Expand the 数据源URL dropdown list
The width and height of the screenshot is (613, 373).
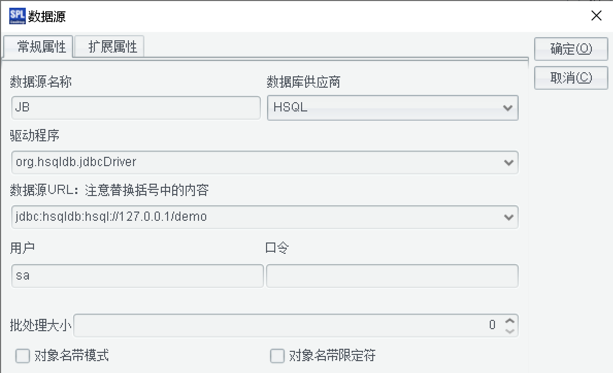pos(508,217)
